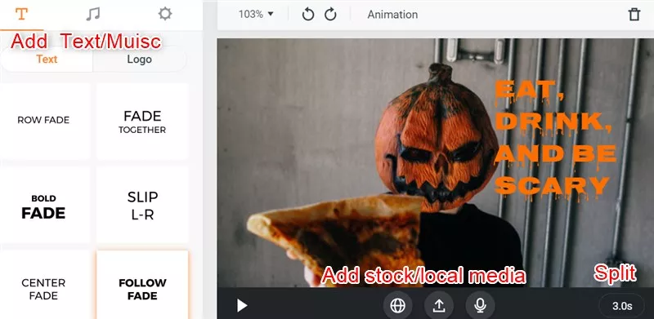
Task: Click the Undo arrow
Action: 308,15
